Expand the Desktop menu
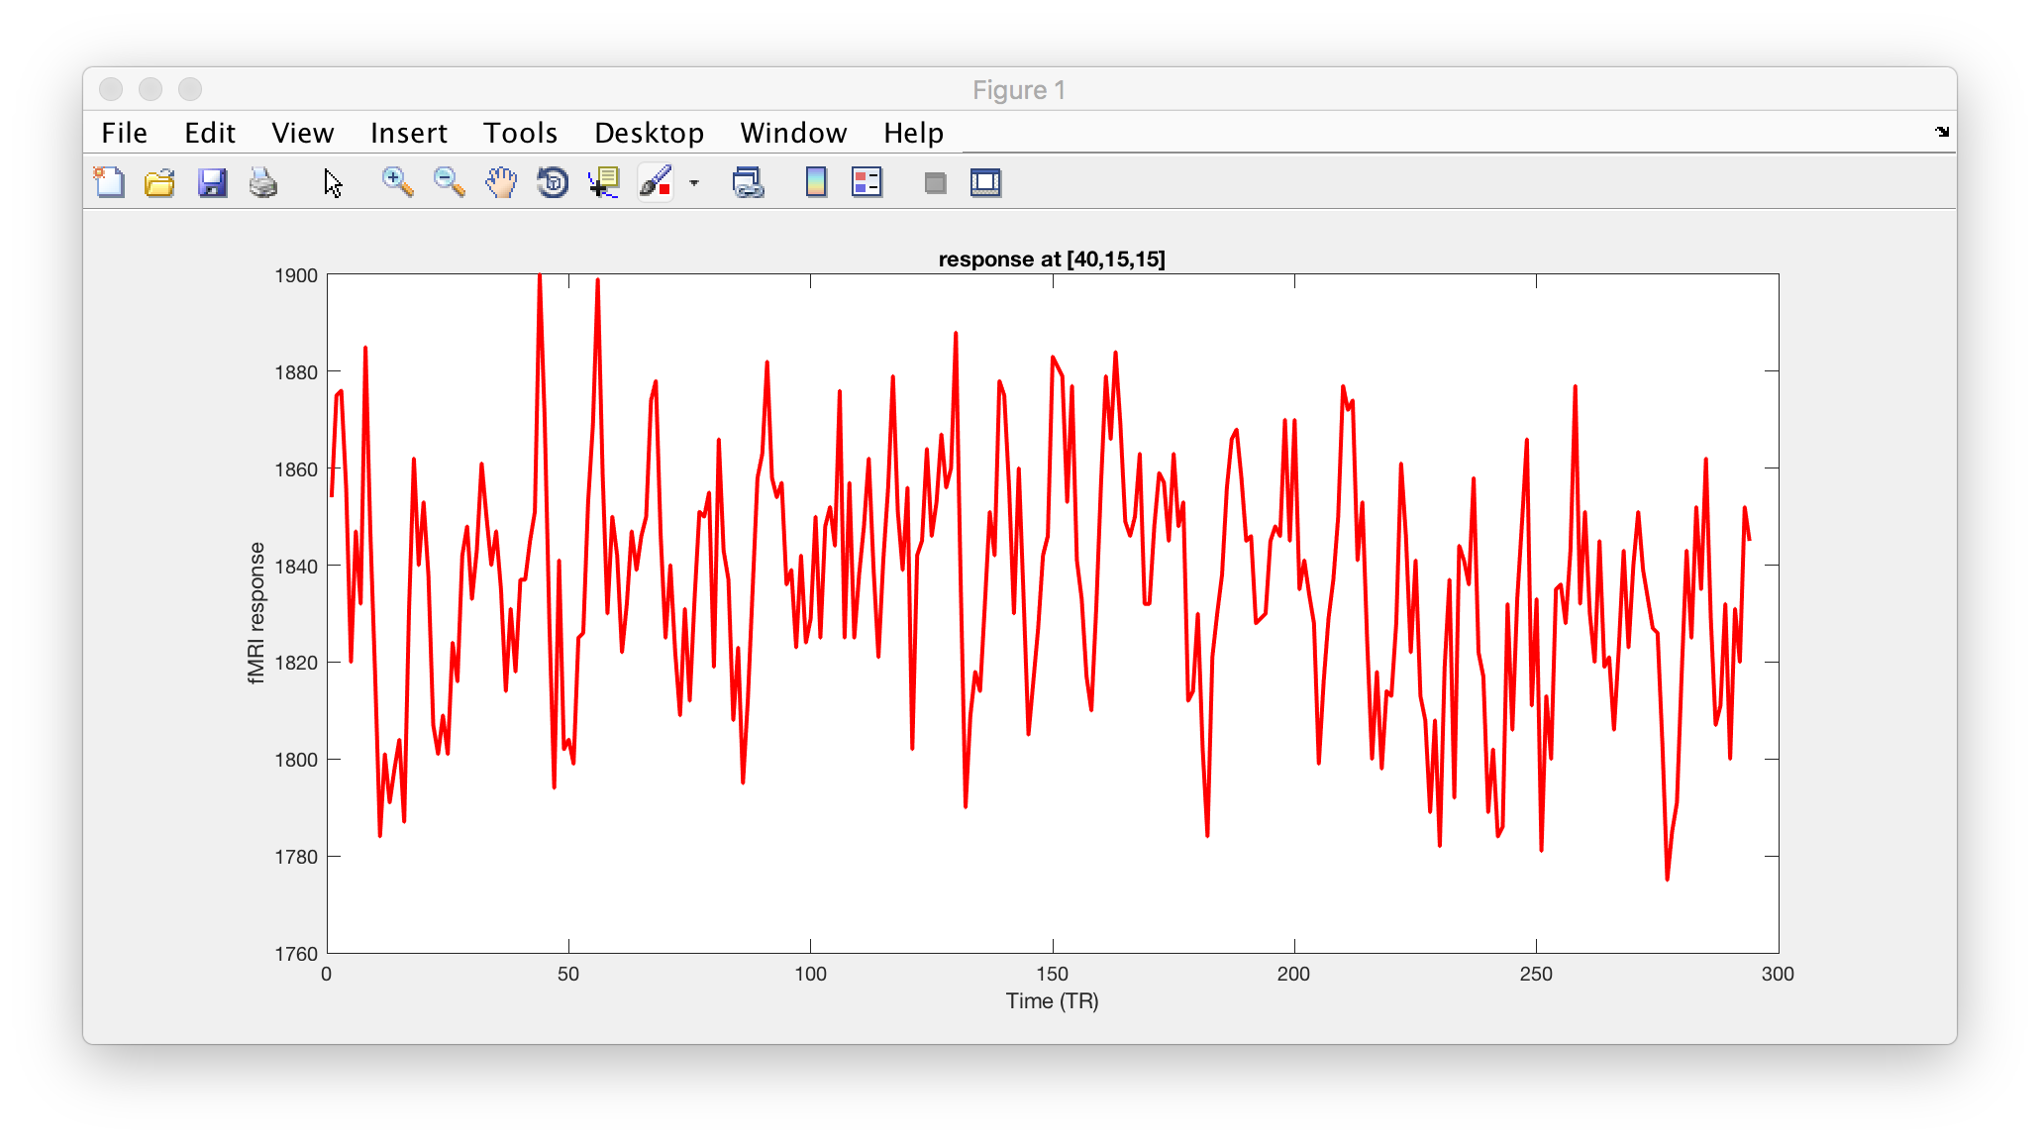This screenshot has height=1143, width=2040. (x=649, y=132)
